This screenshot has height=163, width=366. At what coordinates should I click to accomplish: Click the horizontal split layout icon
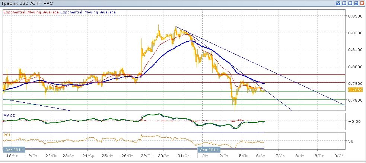coord(350,3)
